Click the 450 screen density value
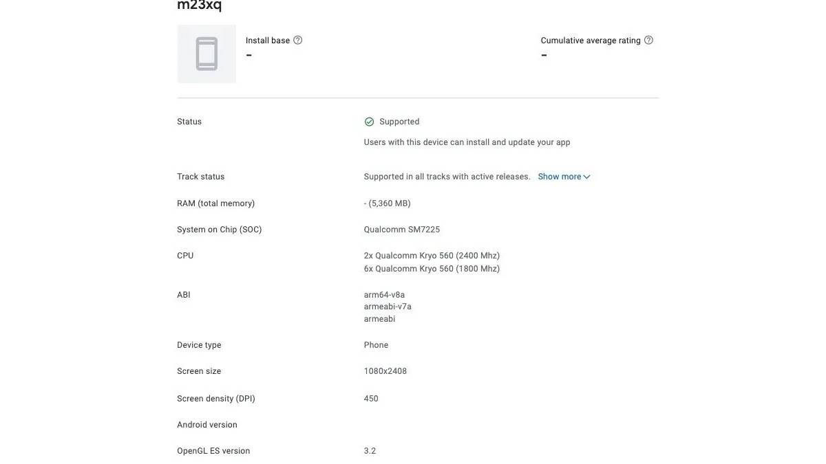 coord(371,399)
